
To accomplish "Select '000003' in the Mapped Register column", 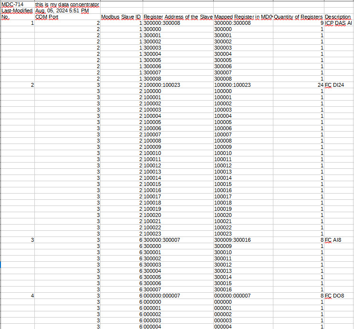I will tap(243, 320).
